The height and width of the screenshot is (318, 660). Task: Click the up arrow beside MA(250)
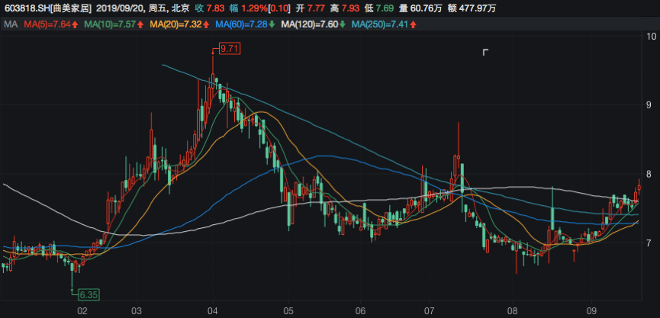(x=412, y=25)
